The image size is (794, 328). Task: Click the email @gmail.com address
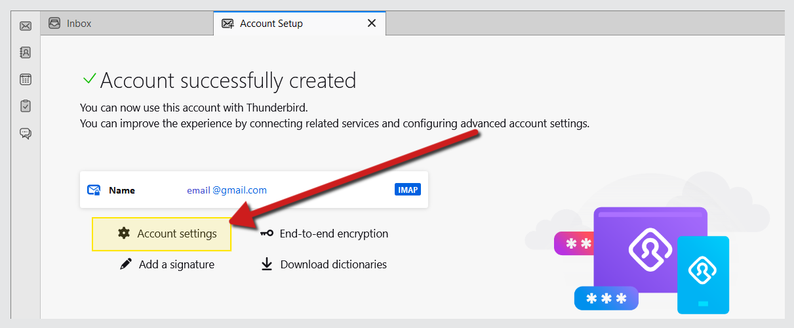pos(227,190)
